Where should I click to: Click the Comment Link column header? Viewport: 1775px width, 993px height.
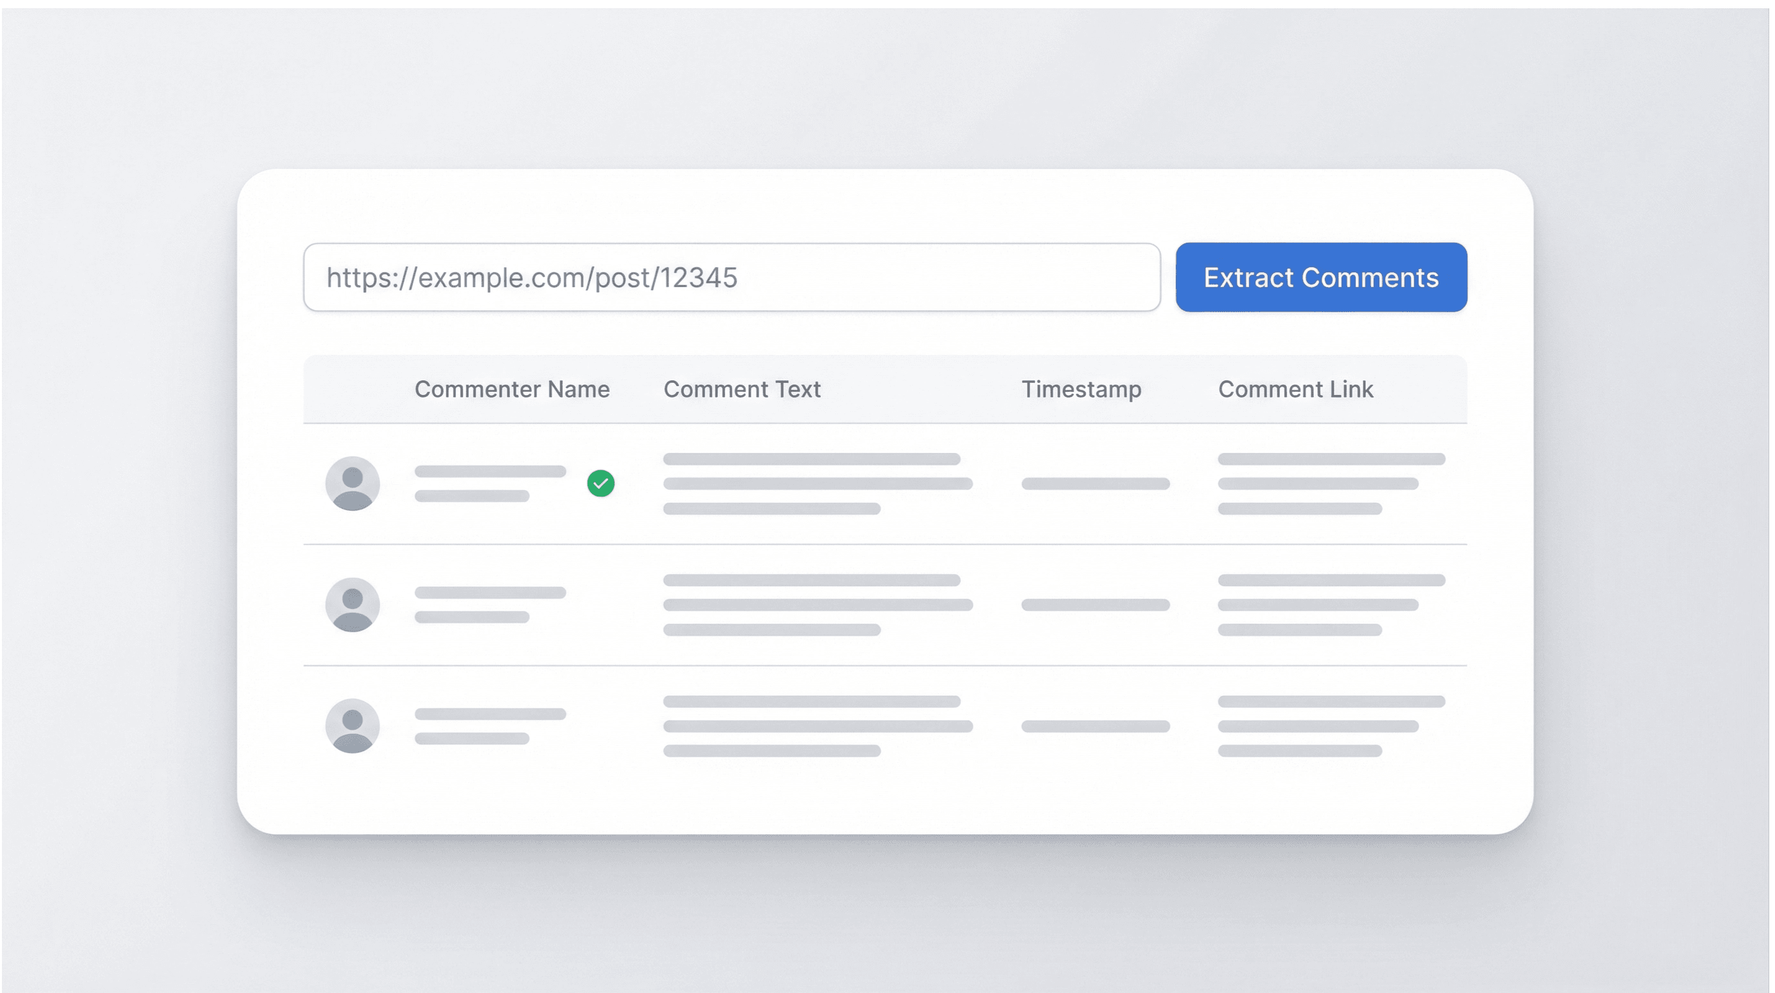pos(1295,389)
